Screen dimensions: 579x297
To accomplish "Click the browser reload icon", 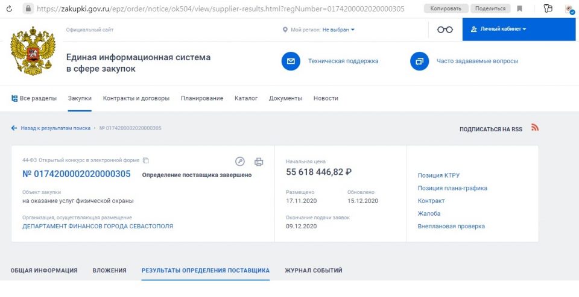I will [9, 8].
